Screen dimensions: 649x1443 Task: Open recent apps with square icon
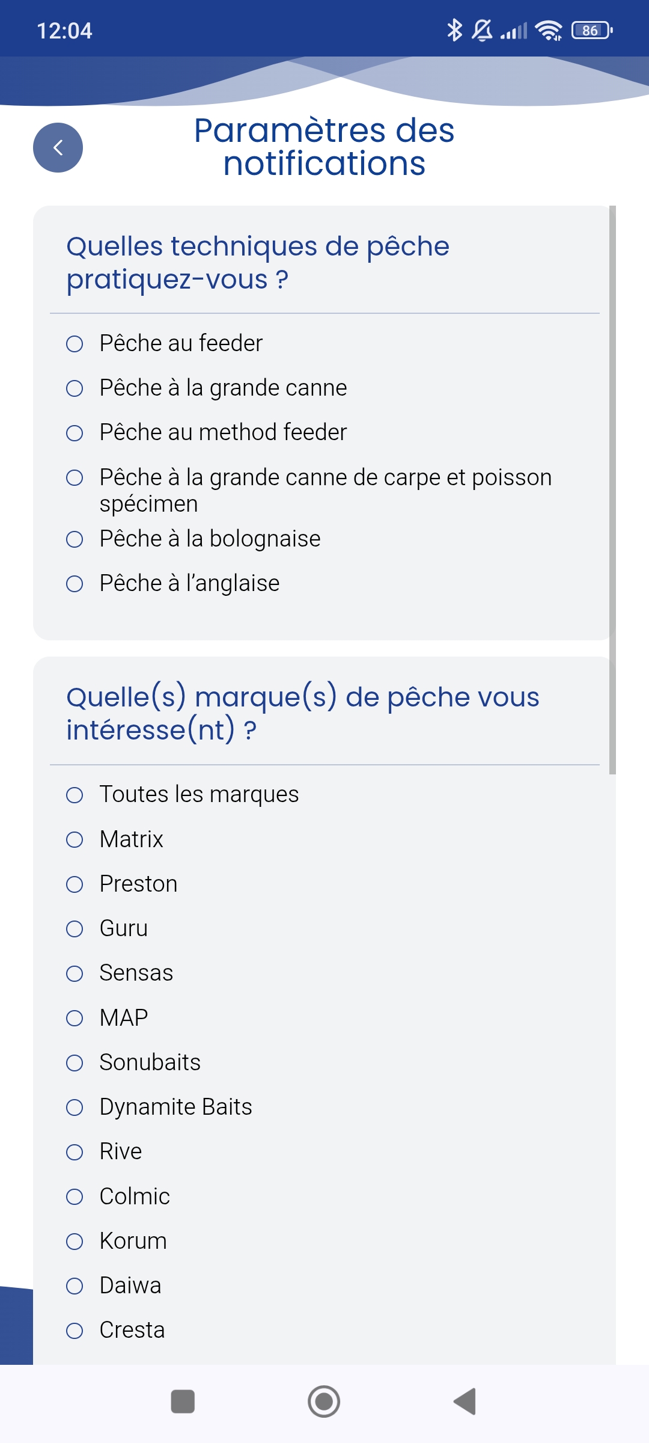(x=183, y=1402)
